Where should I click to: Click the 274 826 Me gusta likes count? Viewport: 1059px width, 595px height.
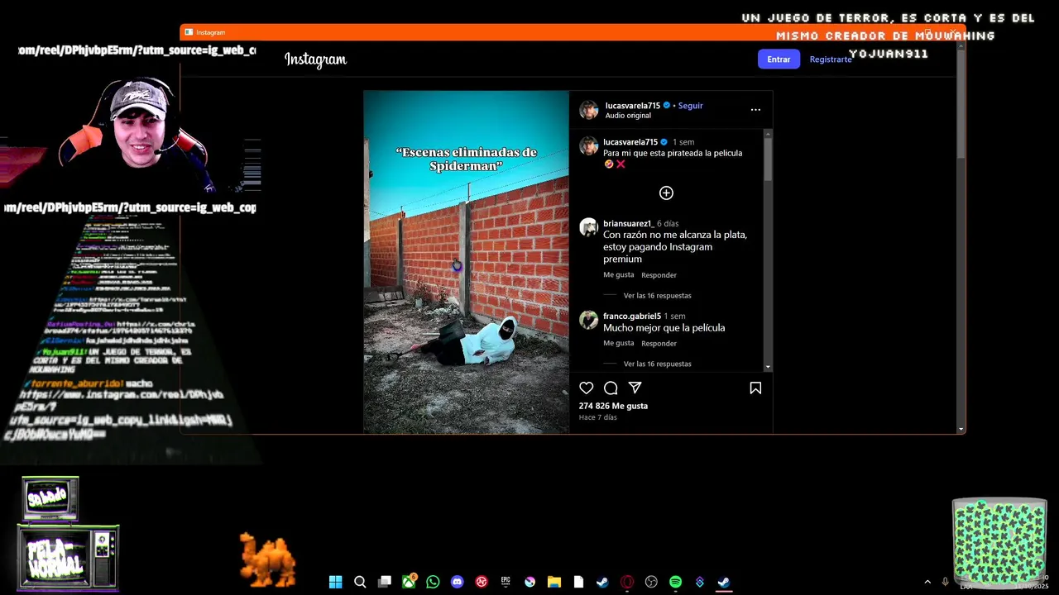613,406
